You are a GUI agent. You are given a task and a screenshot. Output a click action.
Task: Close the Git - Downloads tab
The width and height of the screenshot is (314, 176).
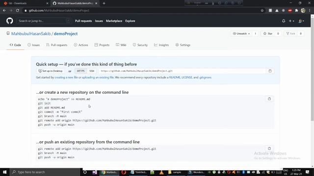point(47,3)
